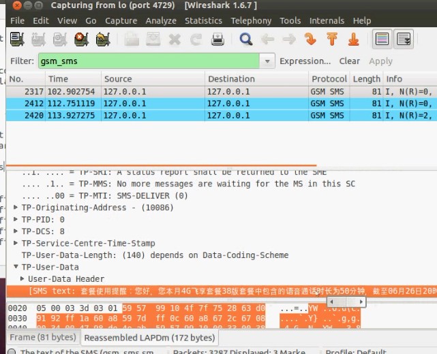Viewport: 437px width, 354px height.
Task: Stop the running live capture
Action: click(81, 39)
